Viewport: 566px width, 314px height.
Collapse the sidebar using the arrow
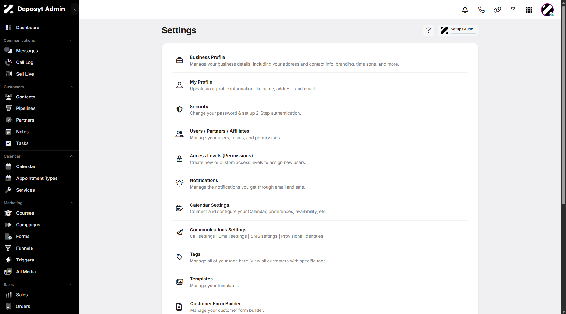[x=74, y=9]
